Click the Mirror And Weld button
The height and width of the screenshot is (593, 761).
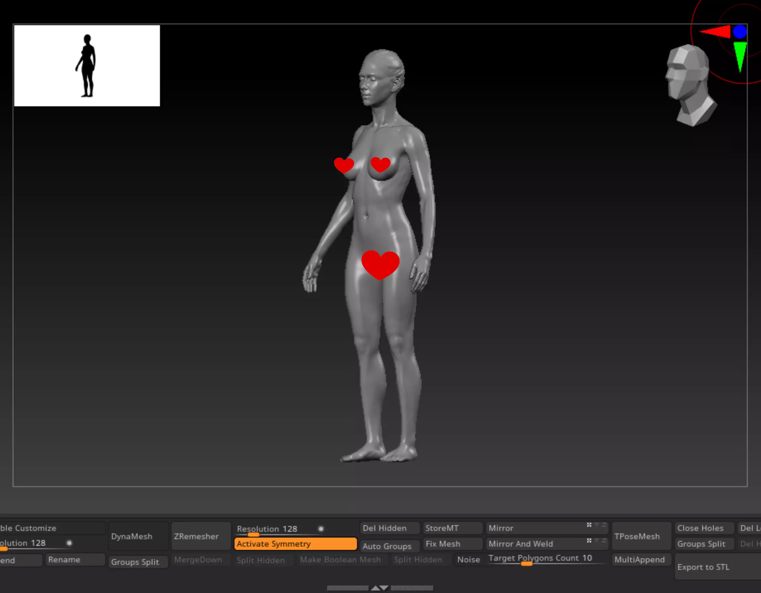[547, 544]
